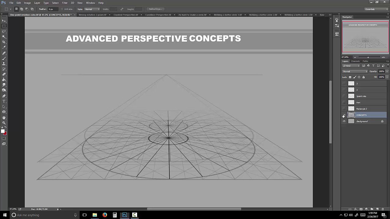Select the Eyedropper tool
390x219 pixels.
[4, 47]
